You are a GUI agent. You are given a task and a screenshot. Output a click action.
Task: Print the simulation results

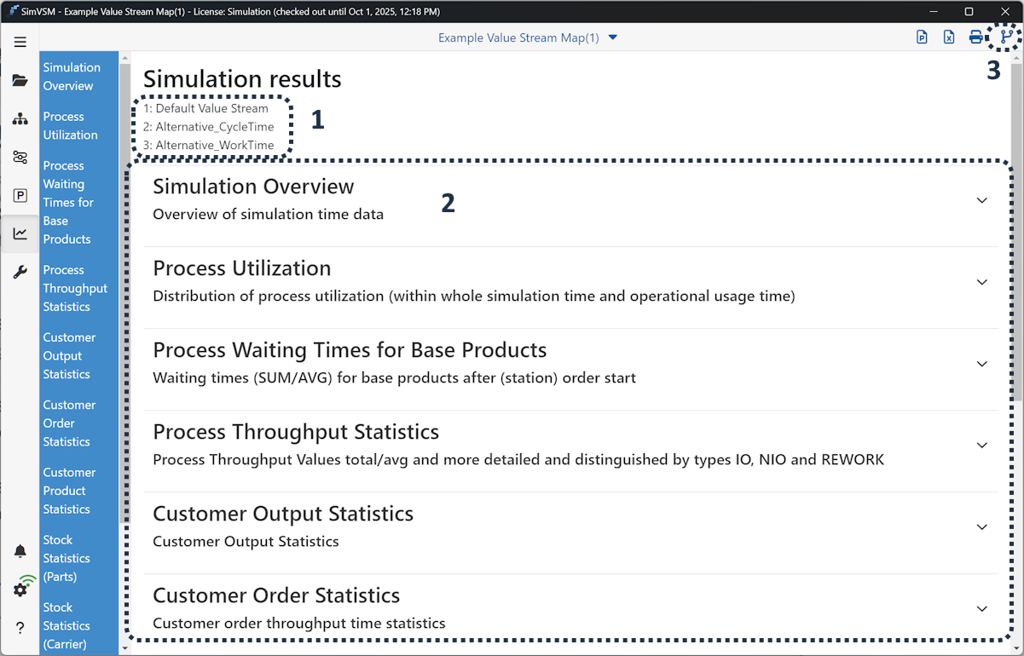coord(975,37)
